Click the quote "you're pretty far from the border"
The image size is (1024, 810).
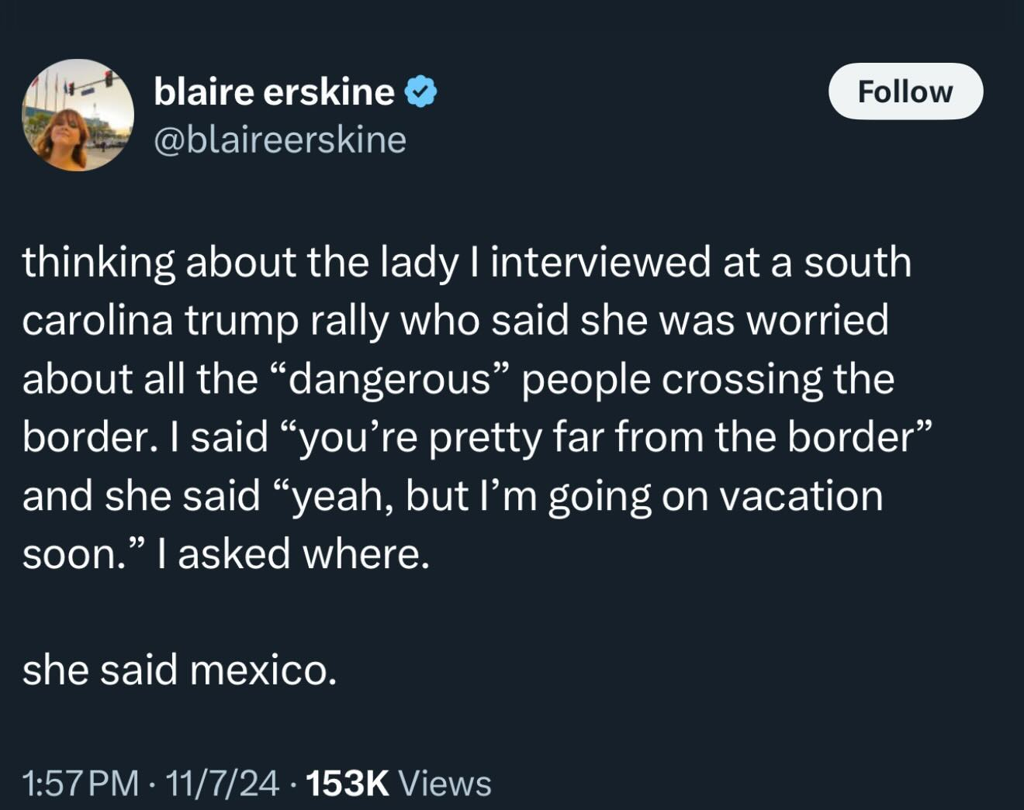point(608,436)
